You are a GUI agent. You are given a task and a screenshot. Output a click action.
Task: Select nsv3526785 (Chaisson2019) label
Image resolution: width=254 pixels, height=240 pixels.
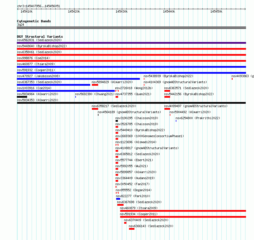tap(137, 124)
